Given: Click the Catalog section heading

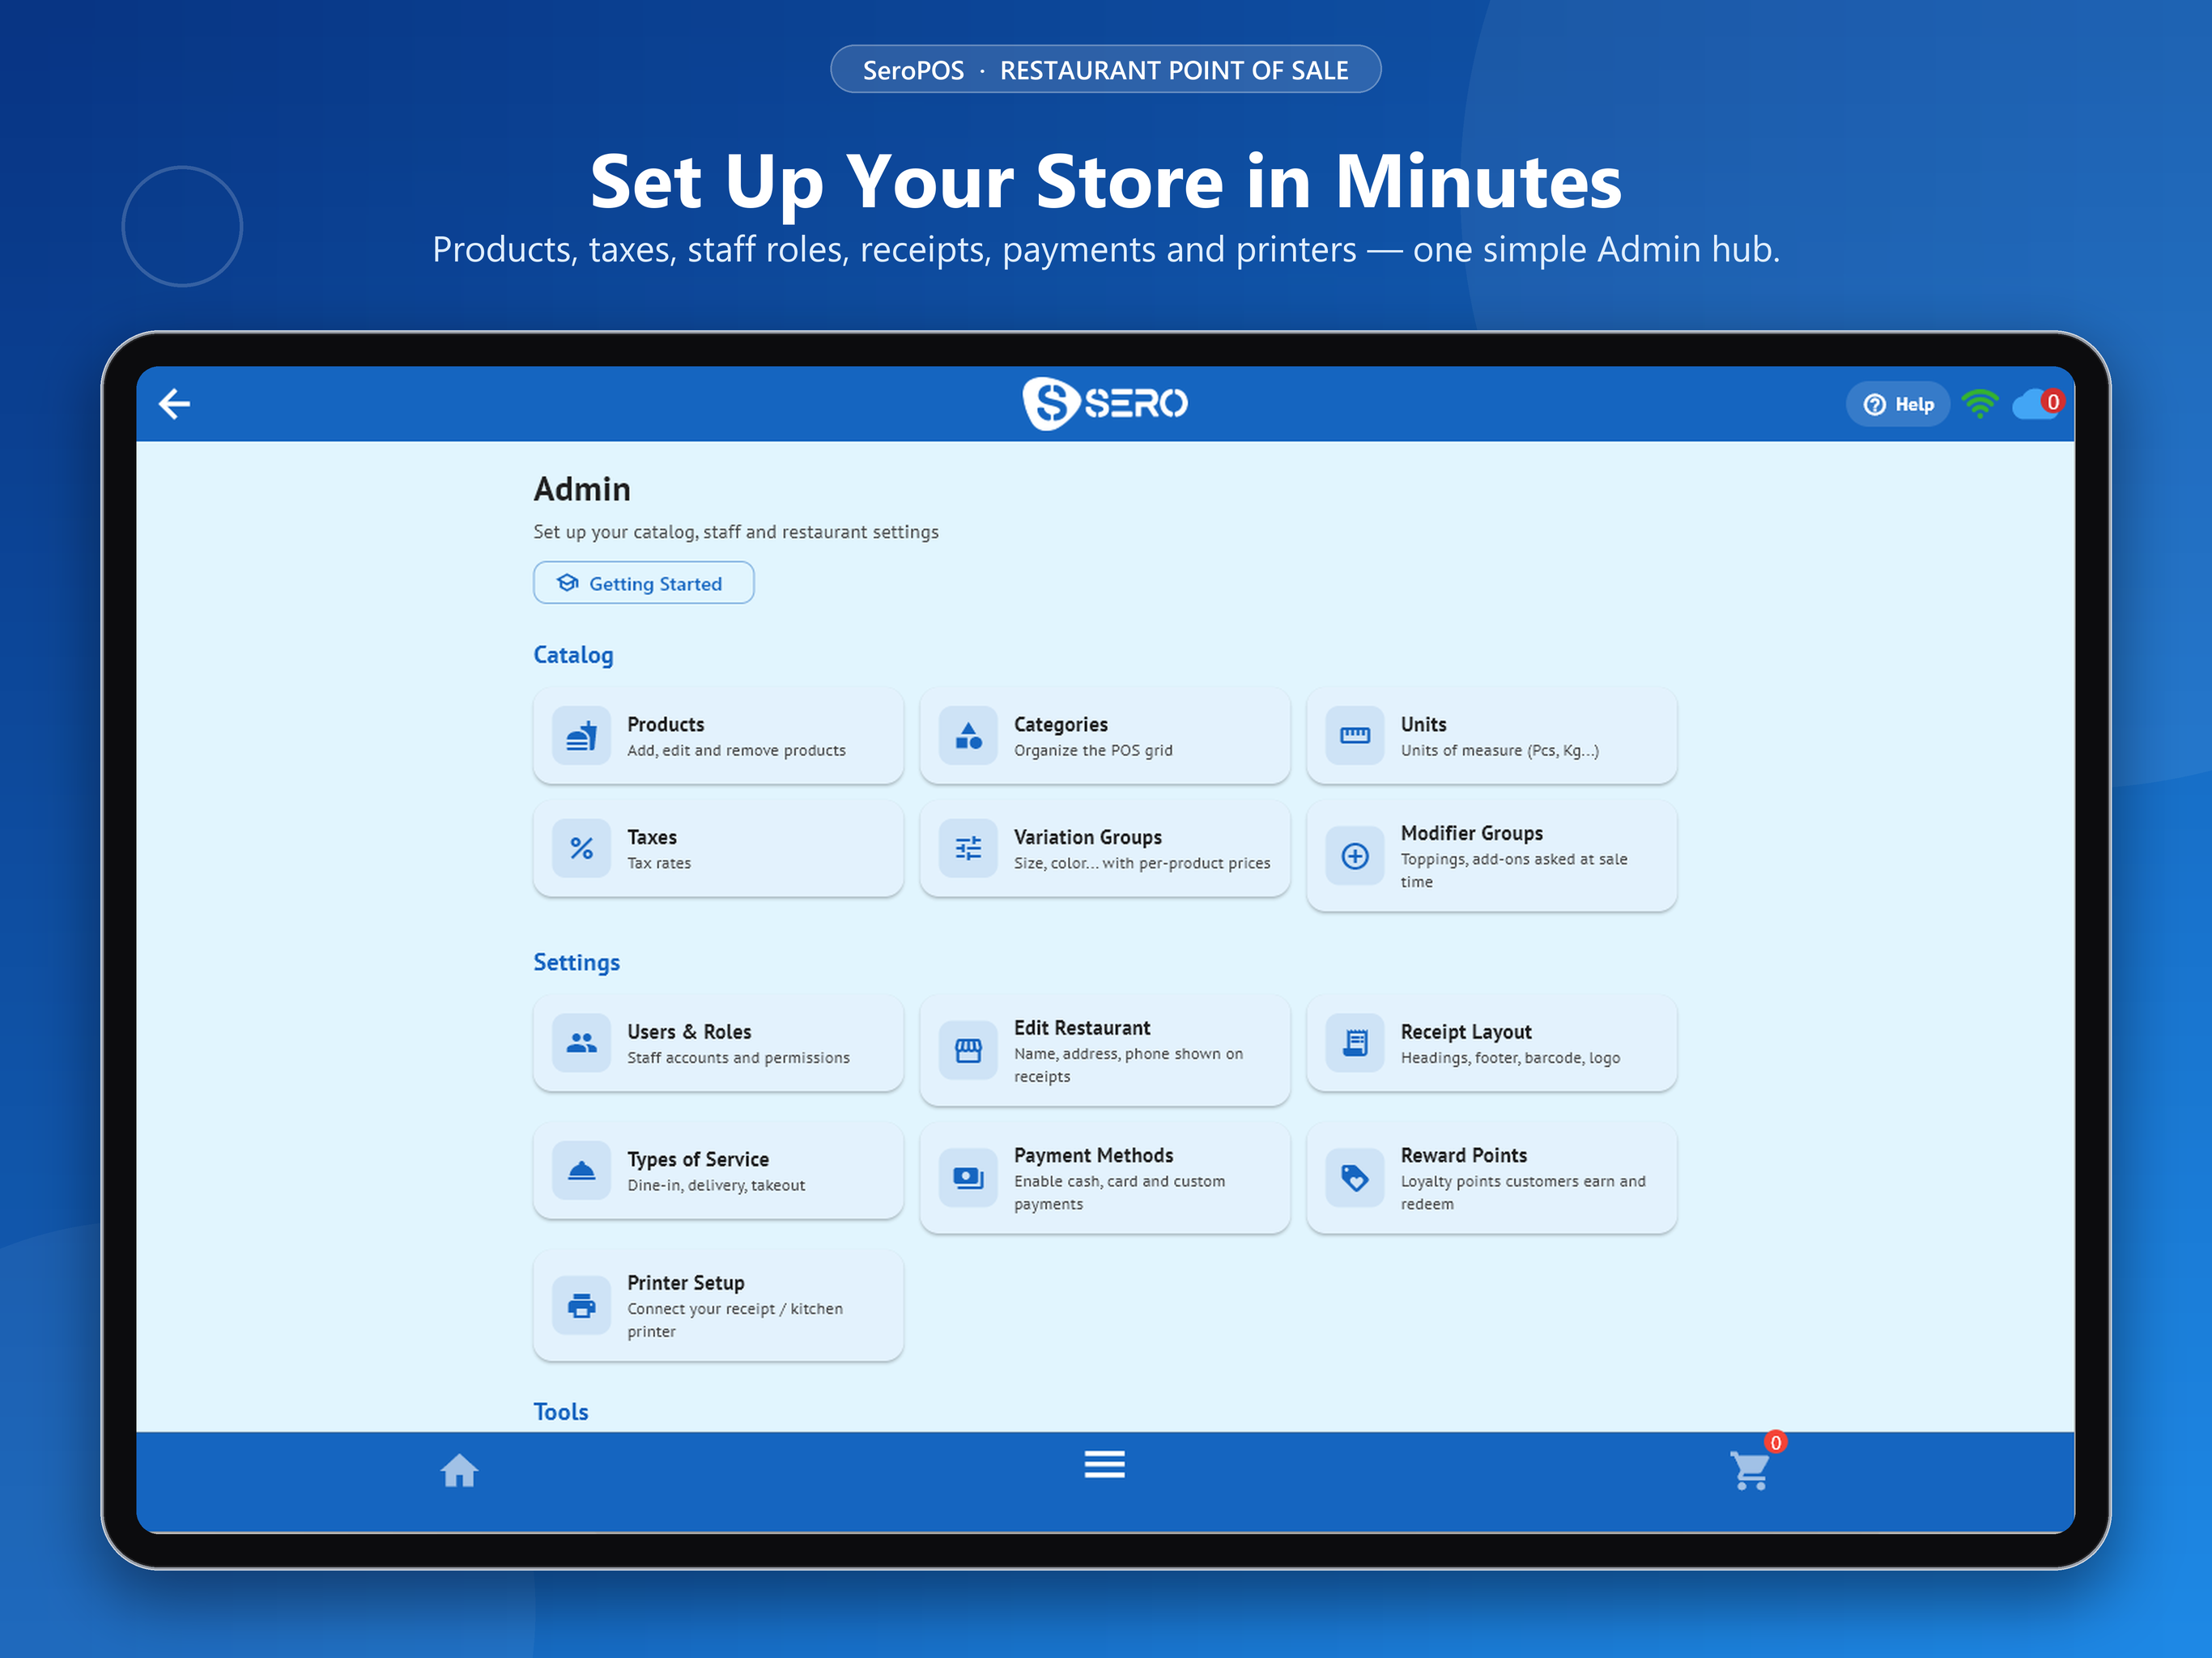Looking at the screenshot, I should pos(573,655).
